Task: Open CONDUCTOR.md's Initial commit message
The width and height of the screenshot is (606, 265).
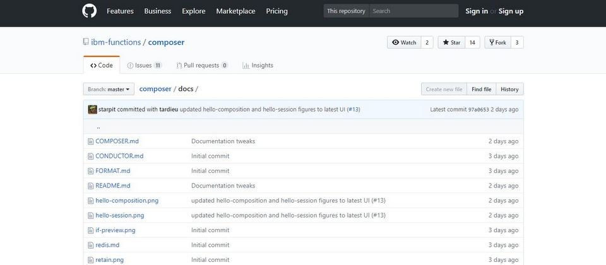Action: click(210, 156)
